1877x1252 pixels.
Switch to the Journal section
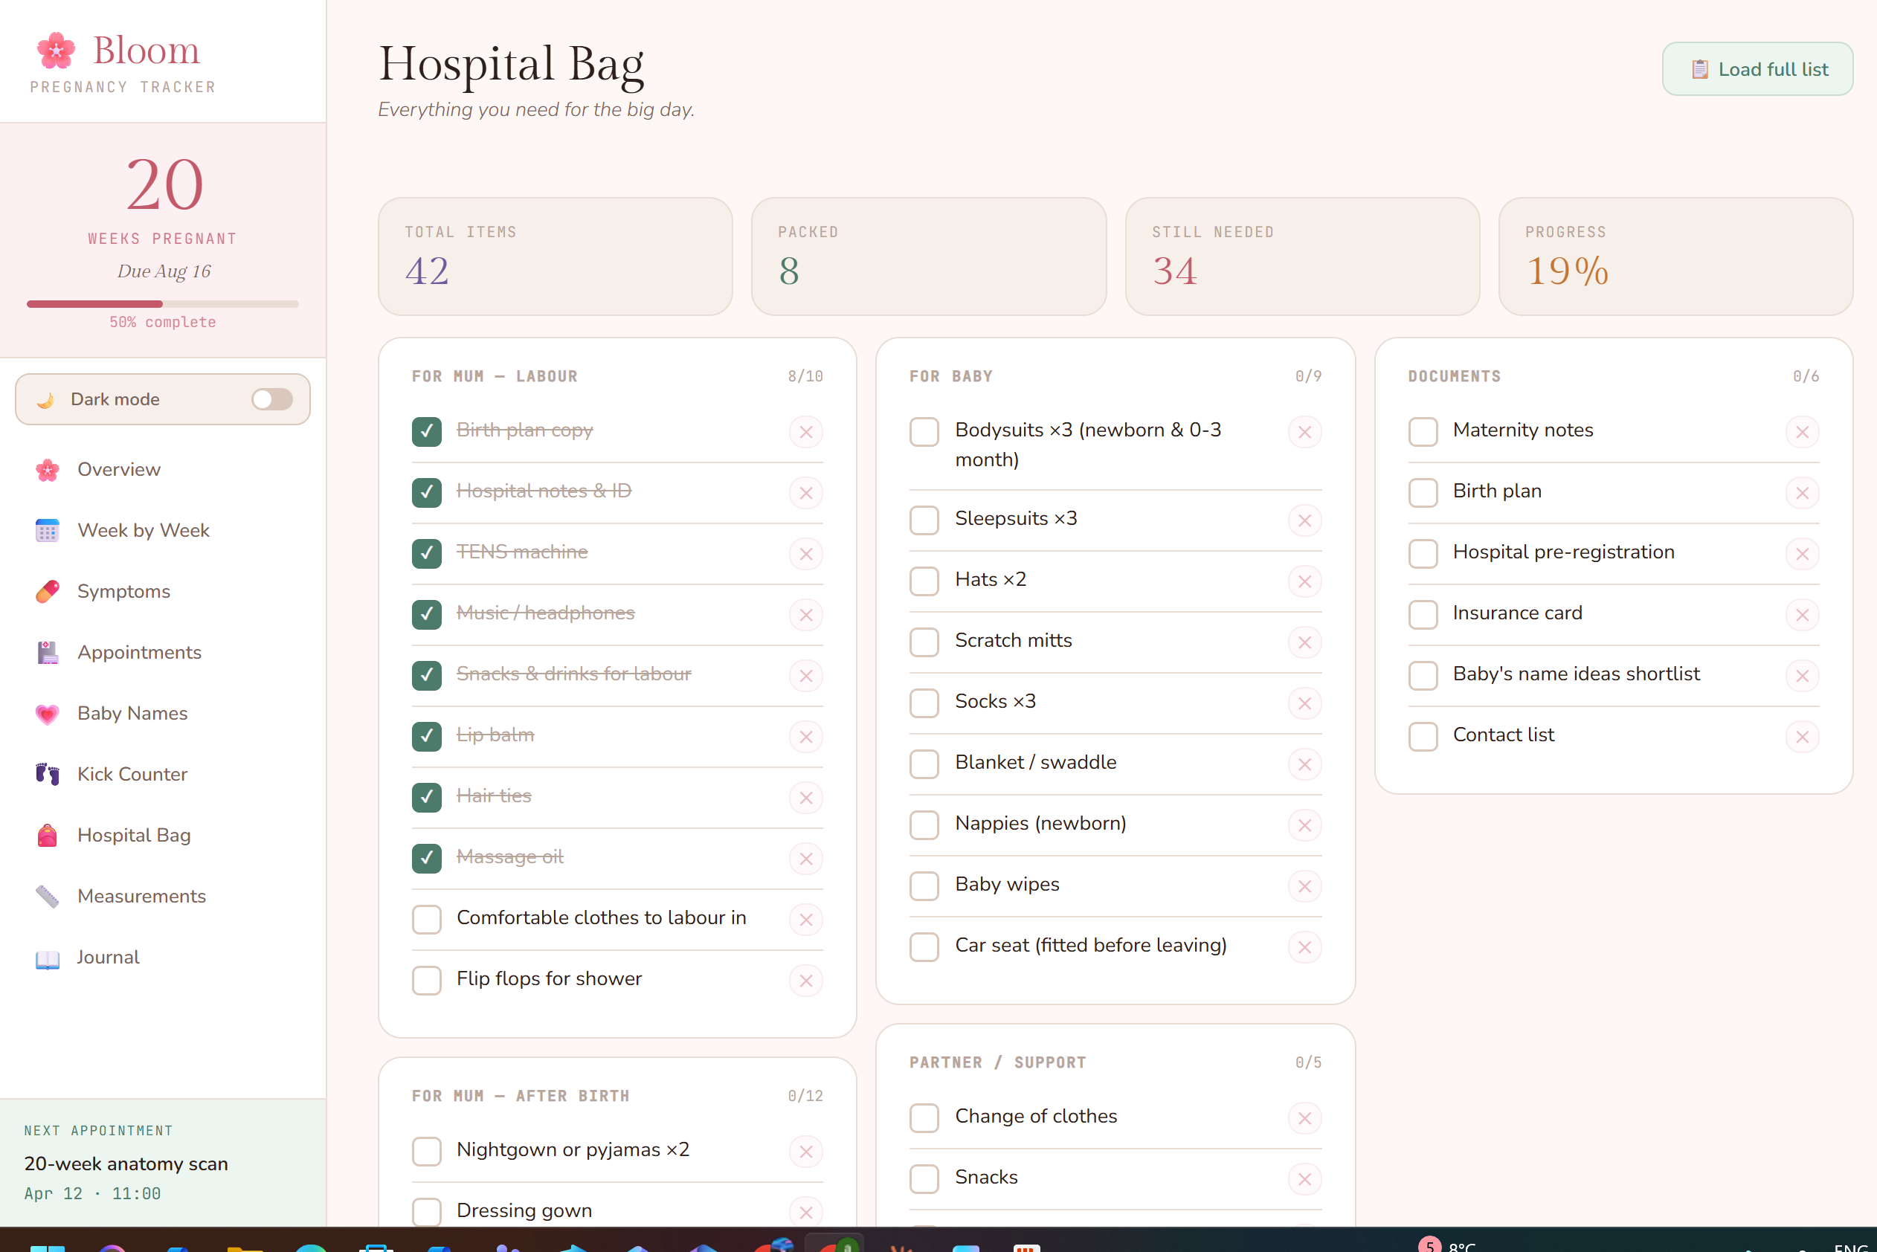(x=162, y=958)
